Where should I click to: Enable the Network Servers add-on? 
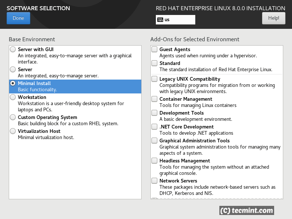[154, 180]
